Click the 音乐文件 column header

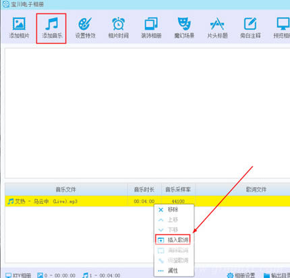[66, 190]
